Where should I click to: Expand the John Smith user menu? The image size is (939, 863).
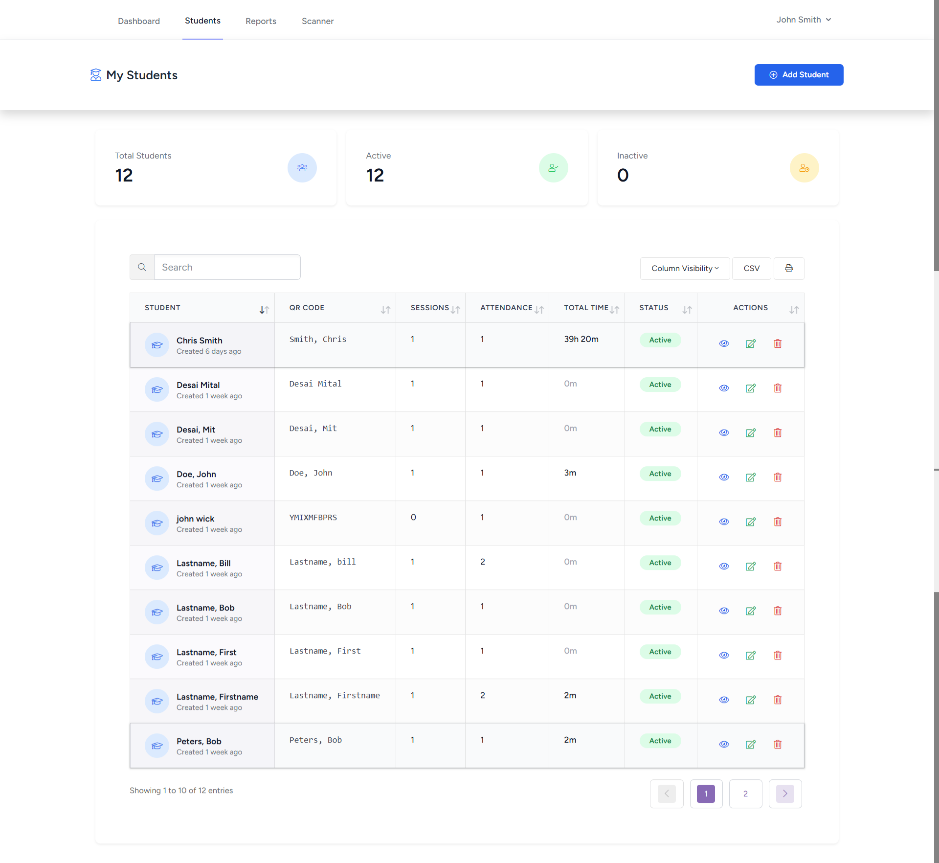(x=804, y=20)
